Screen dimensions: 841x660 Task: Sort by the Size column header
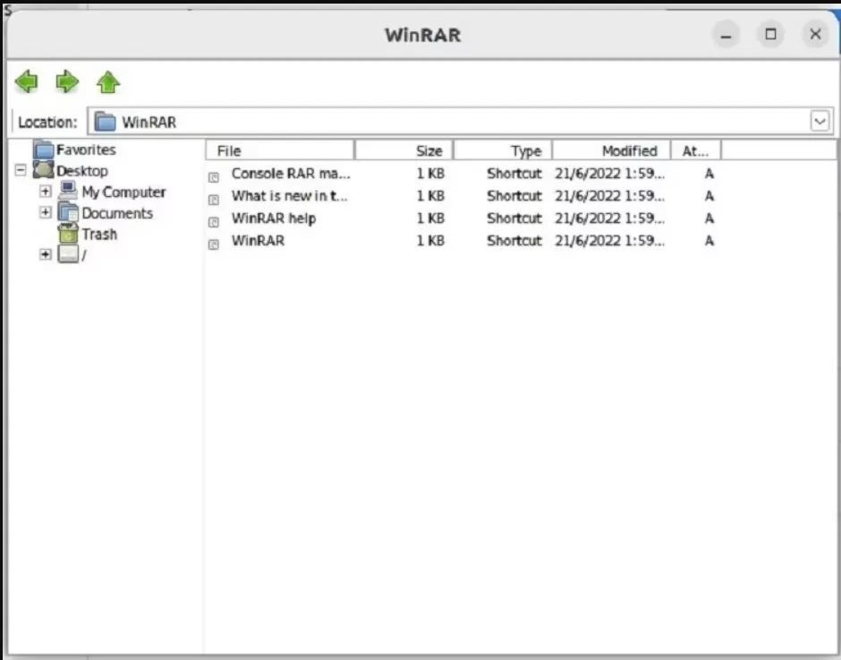click(404, 150)
